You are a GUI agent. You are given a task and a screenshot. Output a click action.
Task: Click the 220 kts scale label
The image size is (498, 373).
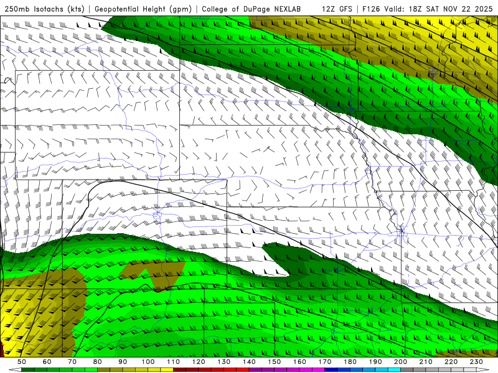(451, 362)
